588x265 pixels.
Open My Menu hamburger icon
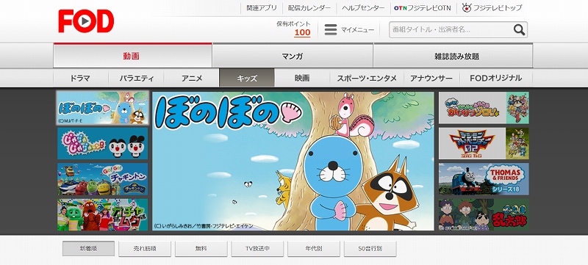tap(330, 30)
